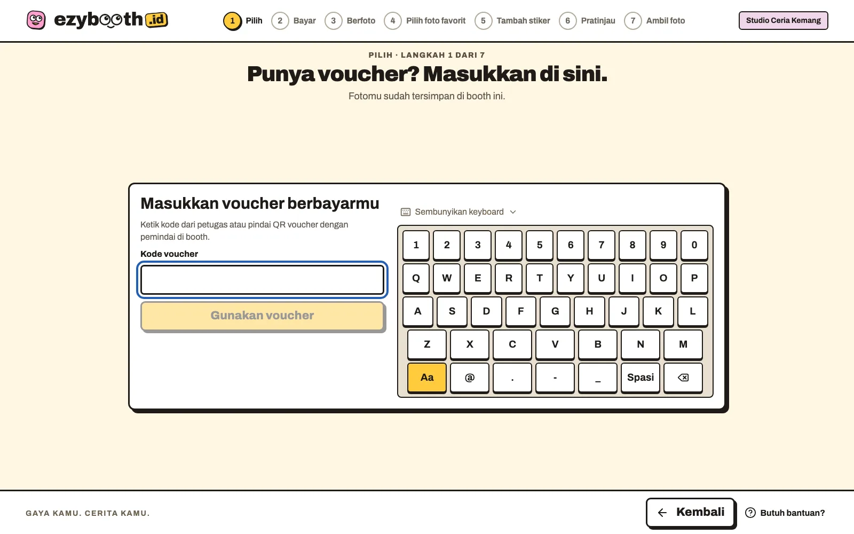Tap the letter V key
This screenshot has width=854, height=534.
[x=555, y=344]
